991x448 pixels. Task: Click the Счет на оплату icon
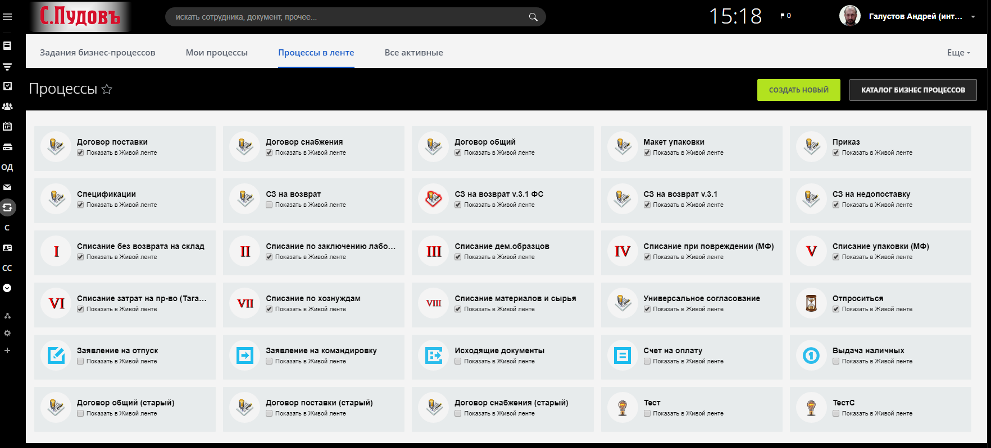(622, 355)
